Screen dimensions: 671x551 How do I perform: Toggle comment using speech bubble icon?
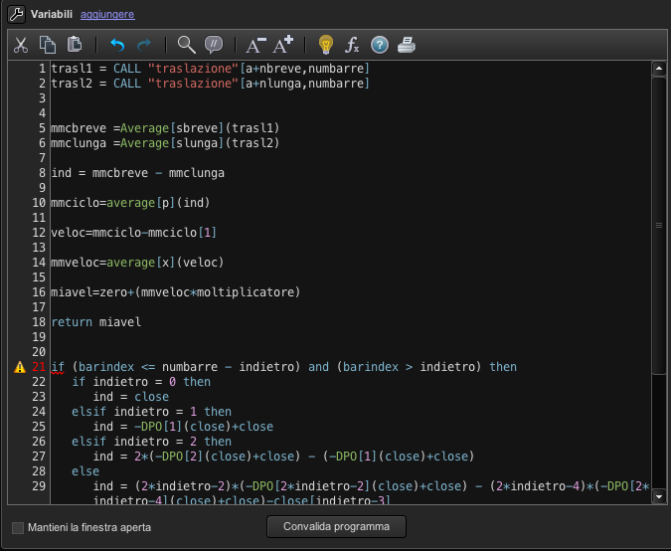(213, 45)
